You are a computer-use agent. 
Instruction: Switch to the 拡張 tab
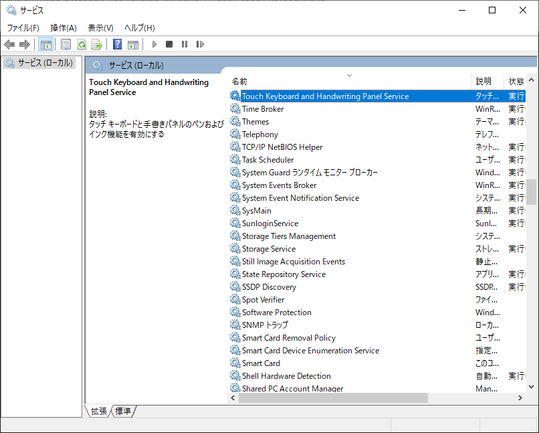click(x=99, y=411)
